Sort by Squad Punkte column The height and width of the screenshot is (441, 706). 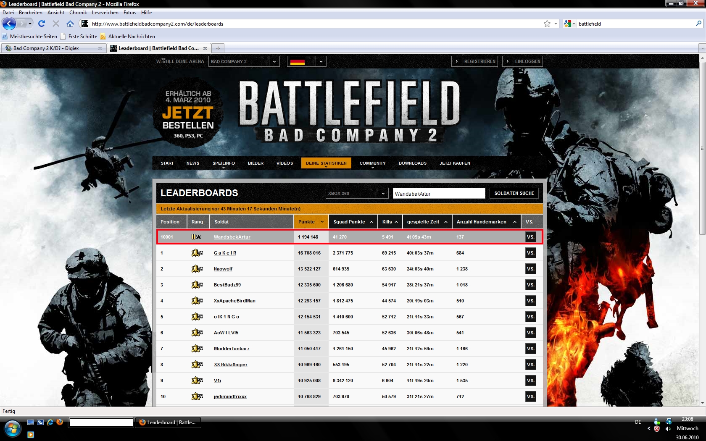tap(353, 222)
